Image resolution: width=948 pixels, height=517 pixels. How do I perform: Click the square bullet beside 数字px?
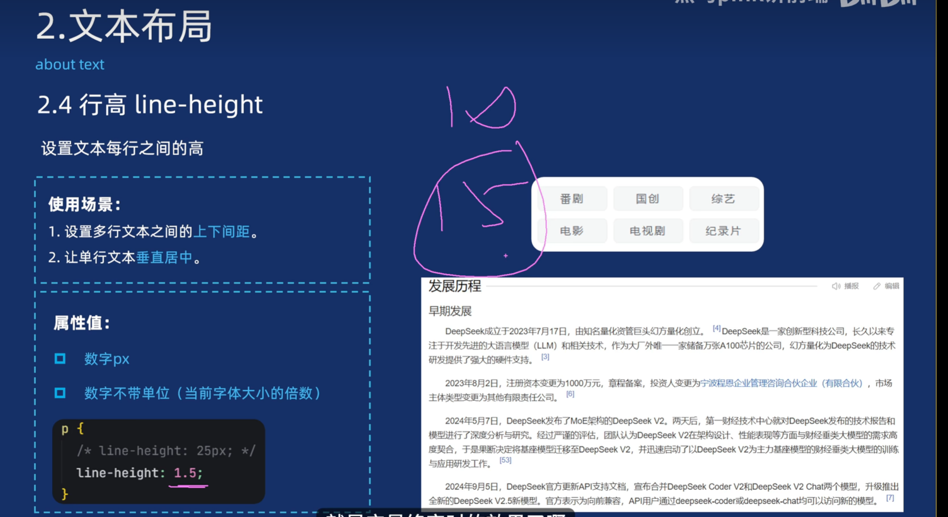60,359
